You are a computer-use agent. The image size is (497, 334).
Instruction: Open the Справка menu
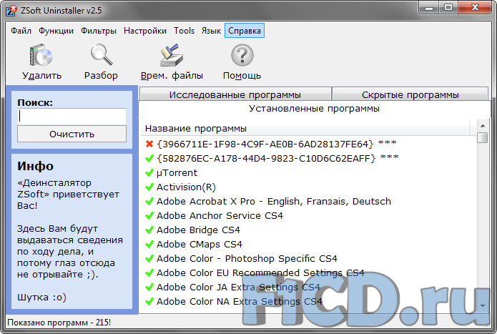pos(245,31)
